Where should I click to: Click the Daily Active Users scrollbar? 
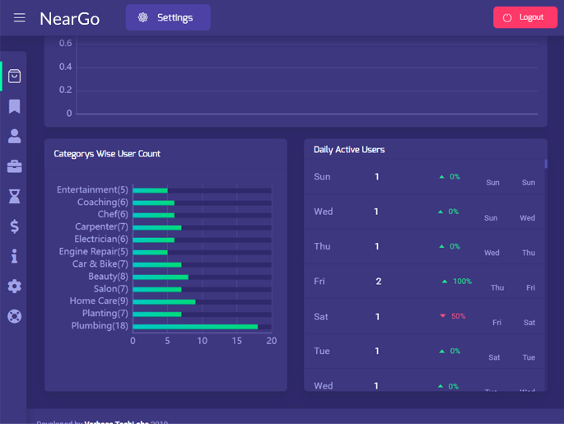click(545, 164)
